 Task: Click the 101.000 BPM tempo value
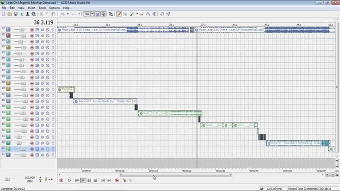(x=30, y=178)
